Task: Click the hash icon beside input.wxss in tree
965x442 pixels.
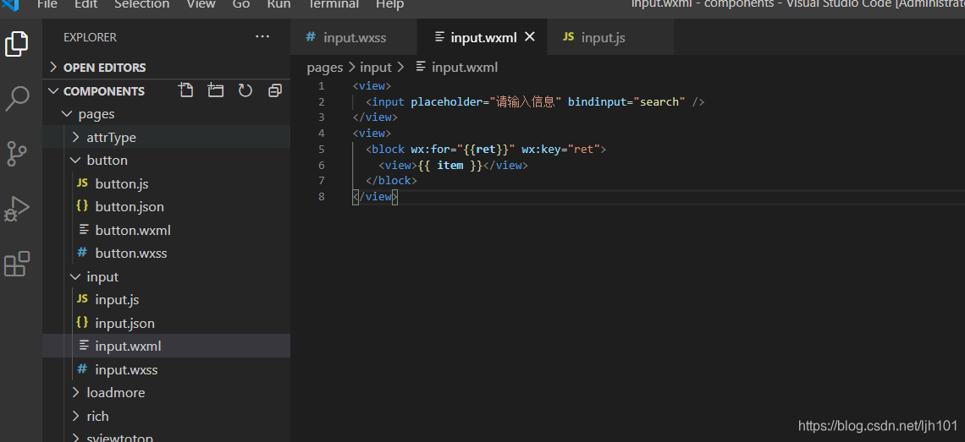Action: [x=82, y=369]
